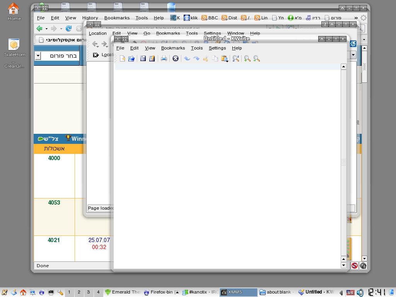
Task: Open Help menu in KWrite
Action: click(x=237, y=48)
